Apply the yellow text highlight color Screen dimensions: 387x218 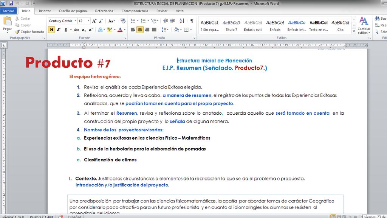tap(110, 30)
